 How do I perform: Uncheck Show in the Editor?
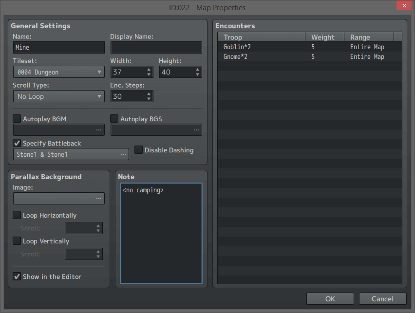[17, 276]
